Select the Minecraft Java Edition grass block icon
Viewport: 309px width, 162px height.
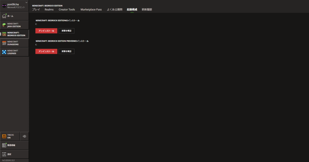pos(4,25)
